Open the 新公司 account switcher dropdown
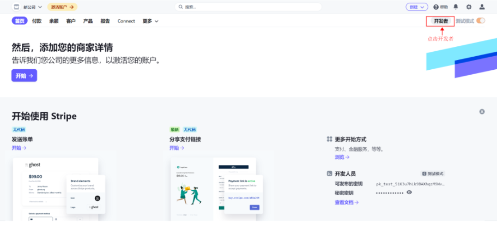 click(33, 7)
